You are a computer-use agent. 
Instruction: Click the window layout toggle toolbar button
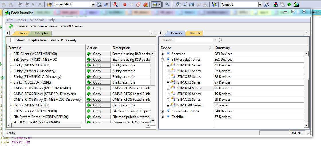coord(156,5)
